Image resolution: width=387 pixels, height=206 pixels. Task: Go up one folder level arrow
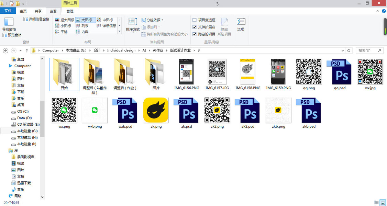tap(27, 50)
